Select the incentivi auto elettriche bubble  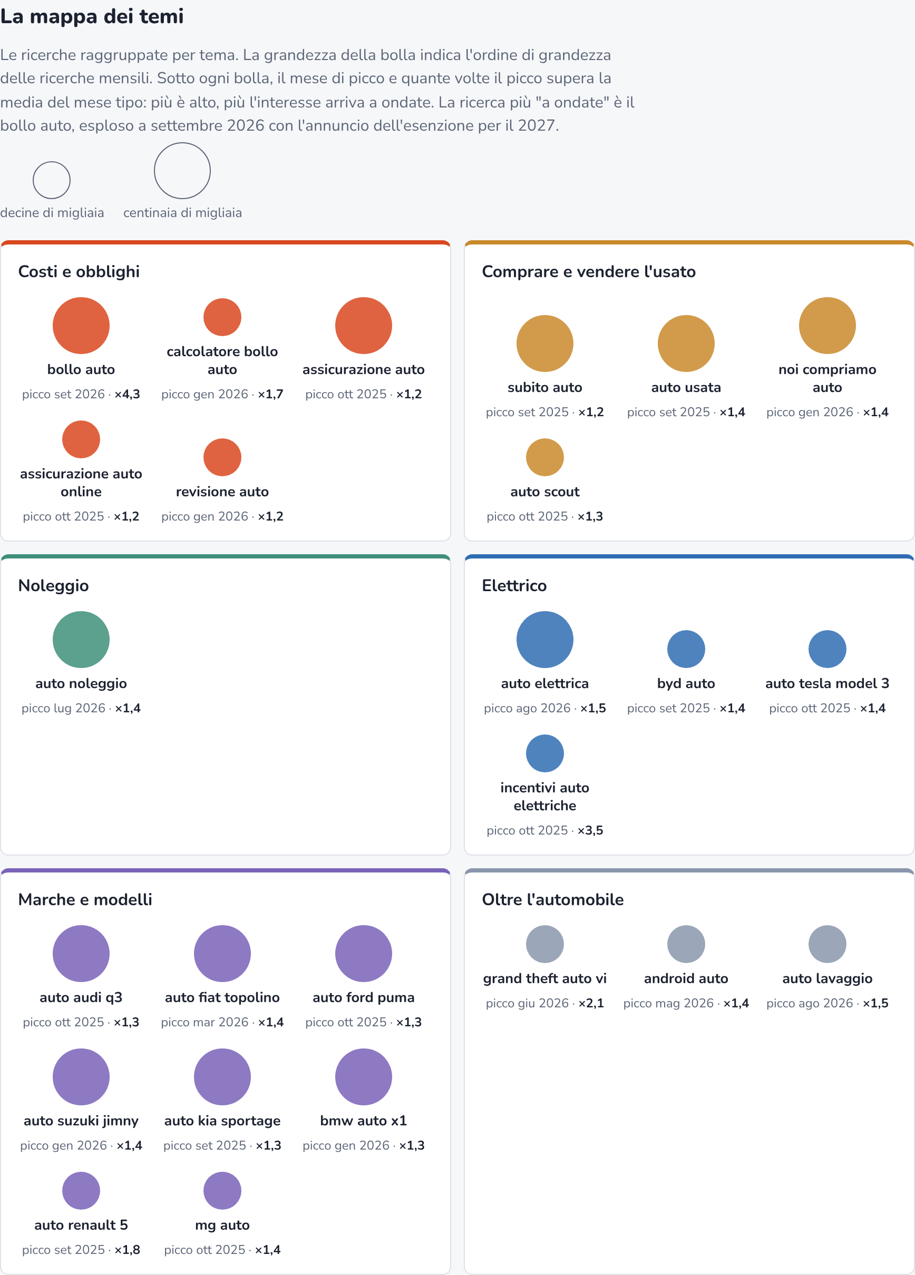point(544,753)
